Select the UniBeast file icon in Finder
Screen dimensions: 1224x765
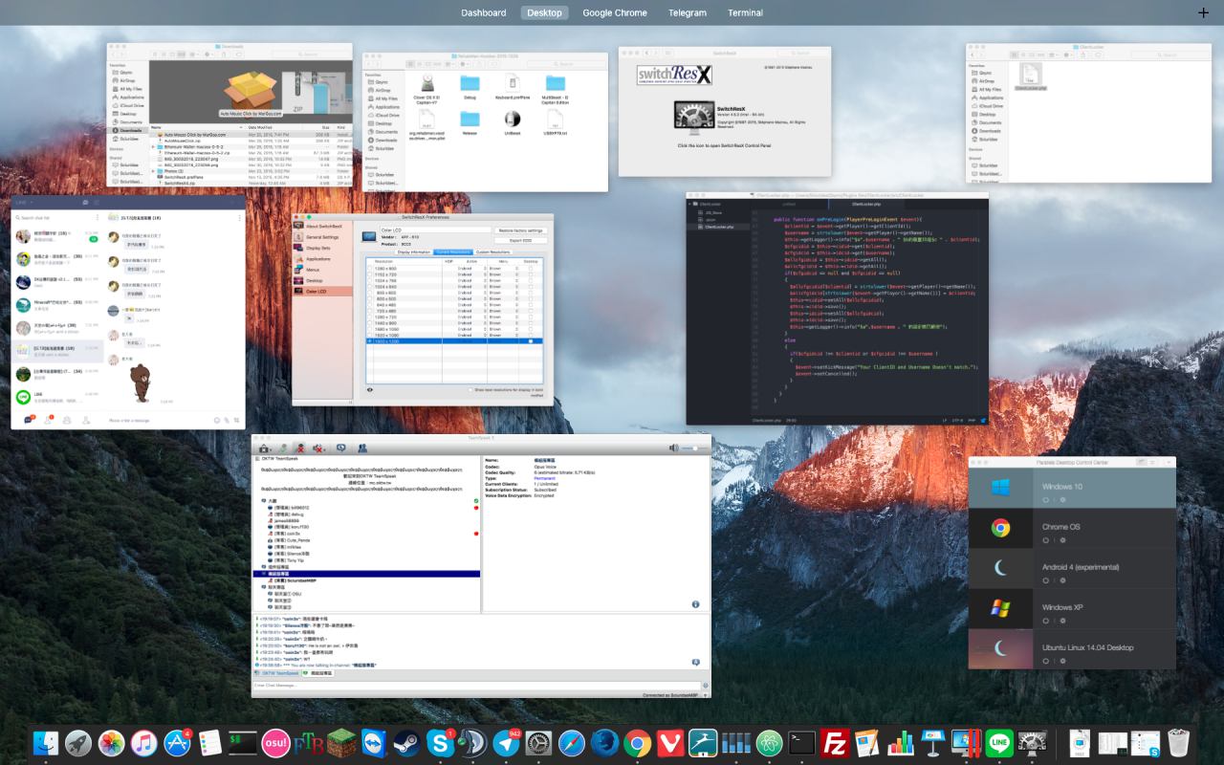[x=511, y=120]
